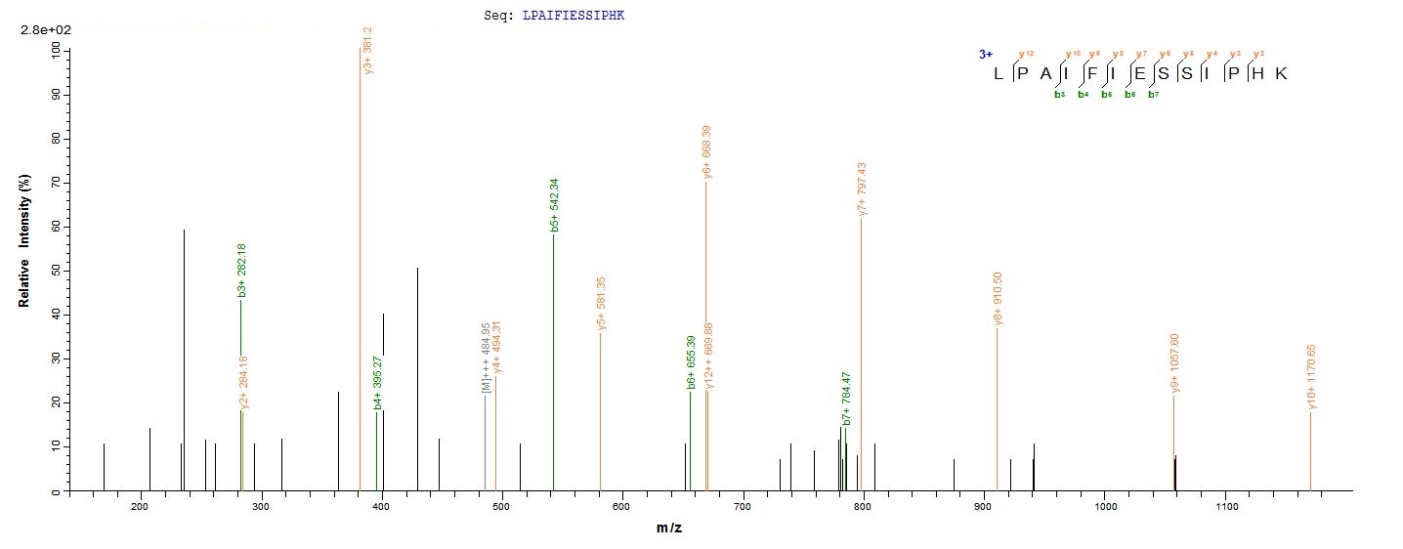Click the y2 marker in fragment map
Viewport: 1403px width, 549px height.
1259,54
